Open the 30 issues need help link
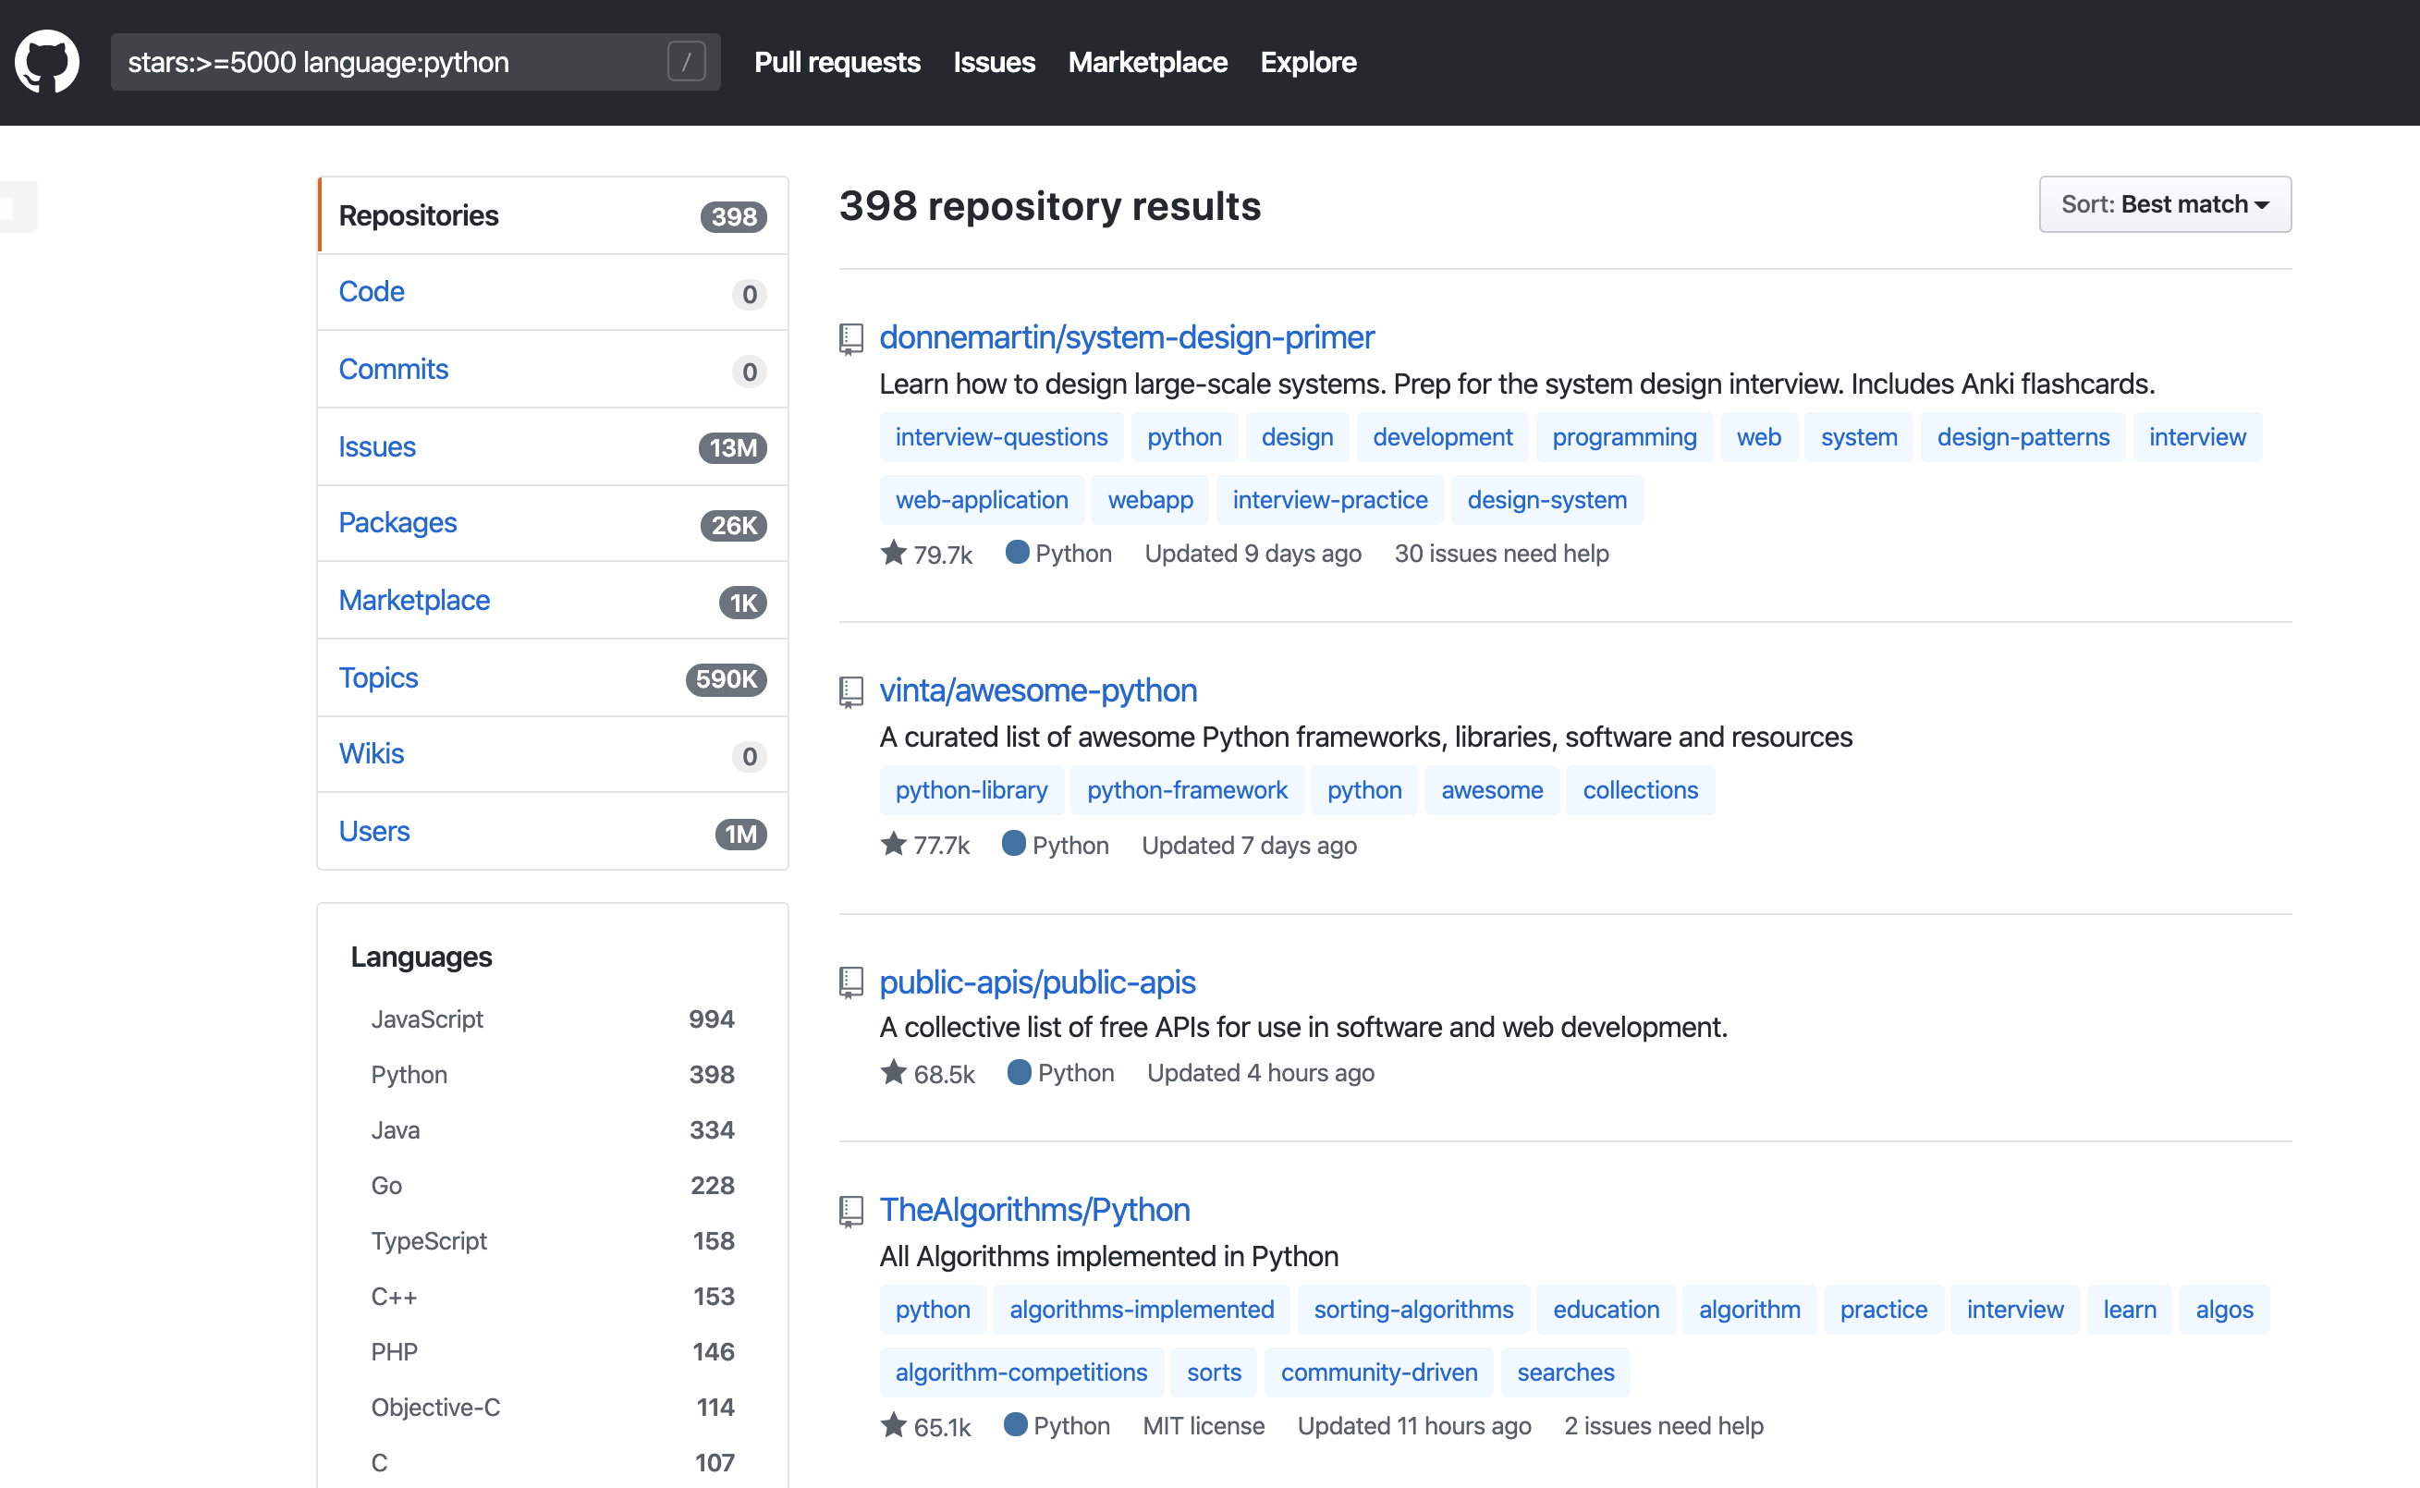This screenshot has height=1488, width=2420. [1501, 553]
